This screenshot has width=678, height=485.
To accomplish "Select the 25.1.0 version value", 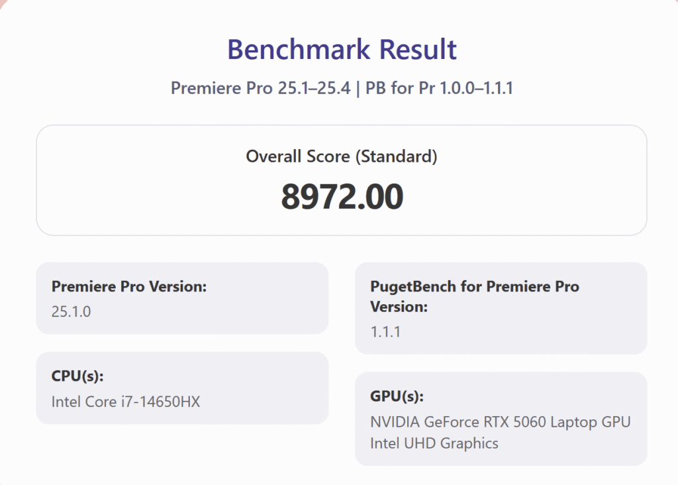I will (x=71, y=311).
